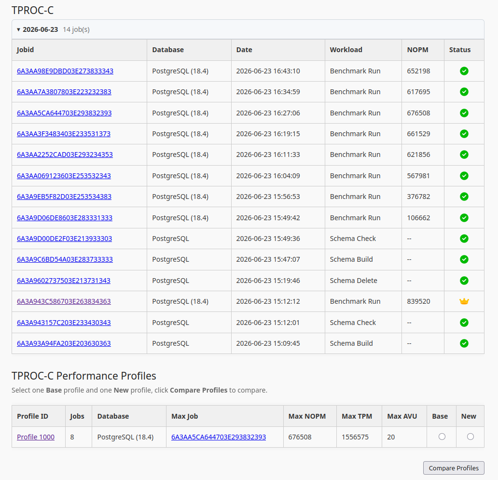
Task: Click the TPROC-C Performance Profiles heading
Action: [84, 376]
